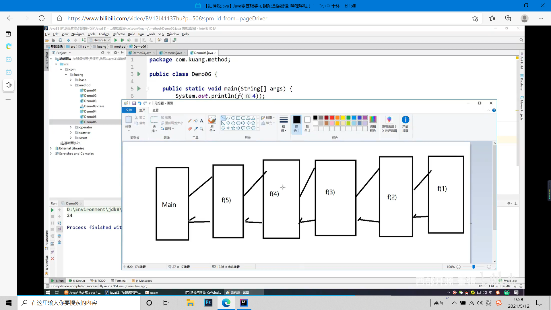The width and height of the screenshot is (551, 310).
Task: Switch to the Demo04.java editor tab
Action: click(x=172, y=53)
